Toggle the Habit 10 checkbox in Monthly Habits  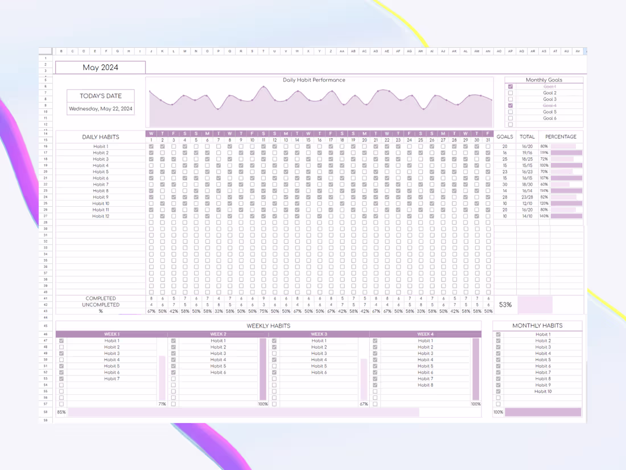498,391
